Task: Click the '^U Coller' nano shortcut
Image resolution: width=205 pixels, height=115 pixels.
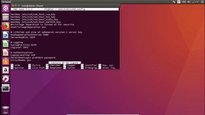Action: (70, 68)
